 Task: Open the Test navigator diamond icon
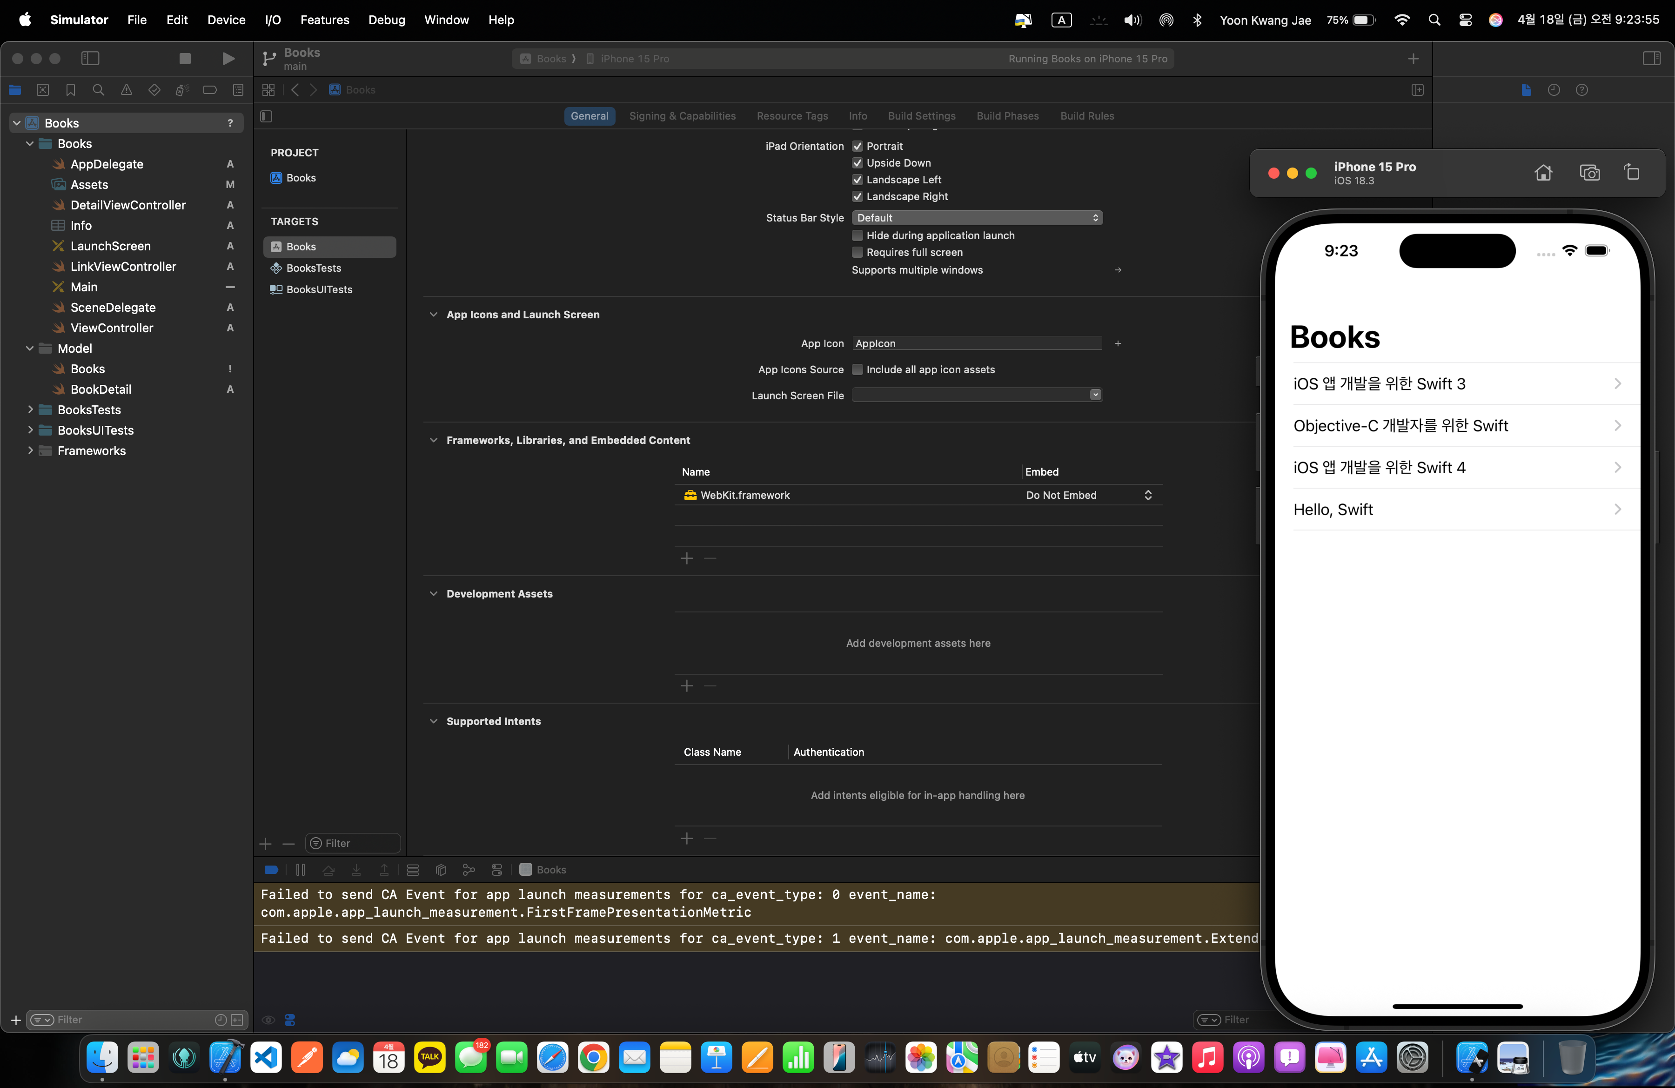coord(154,90)
